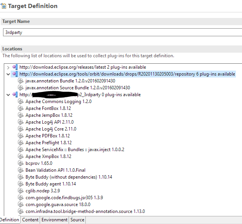Select javax.annotation Source Bundle 1.2.0.v201602091430
Viewport: 242px width, 224px height.
[x=78, y=88]
